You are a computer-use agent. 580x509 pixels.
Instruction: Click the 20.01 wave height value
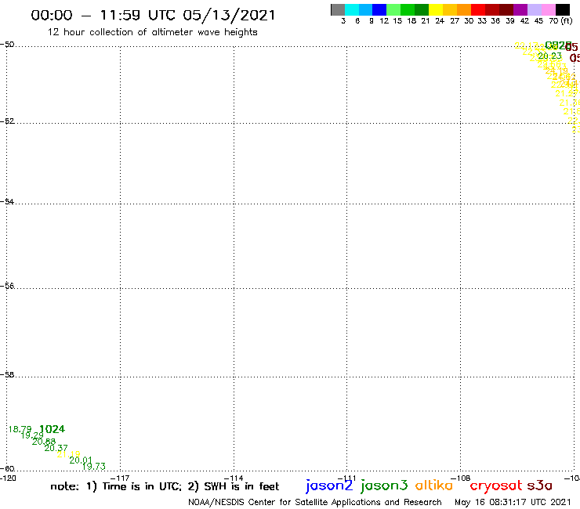tap(81, 460)
